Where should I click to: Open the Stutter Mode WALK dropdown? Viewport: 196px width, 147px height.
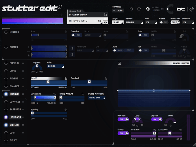coord(93,35)
